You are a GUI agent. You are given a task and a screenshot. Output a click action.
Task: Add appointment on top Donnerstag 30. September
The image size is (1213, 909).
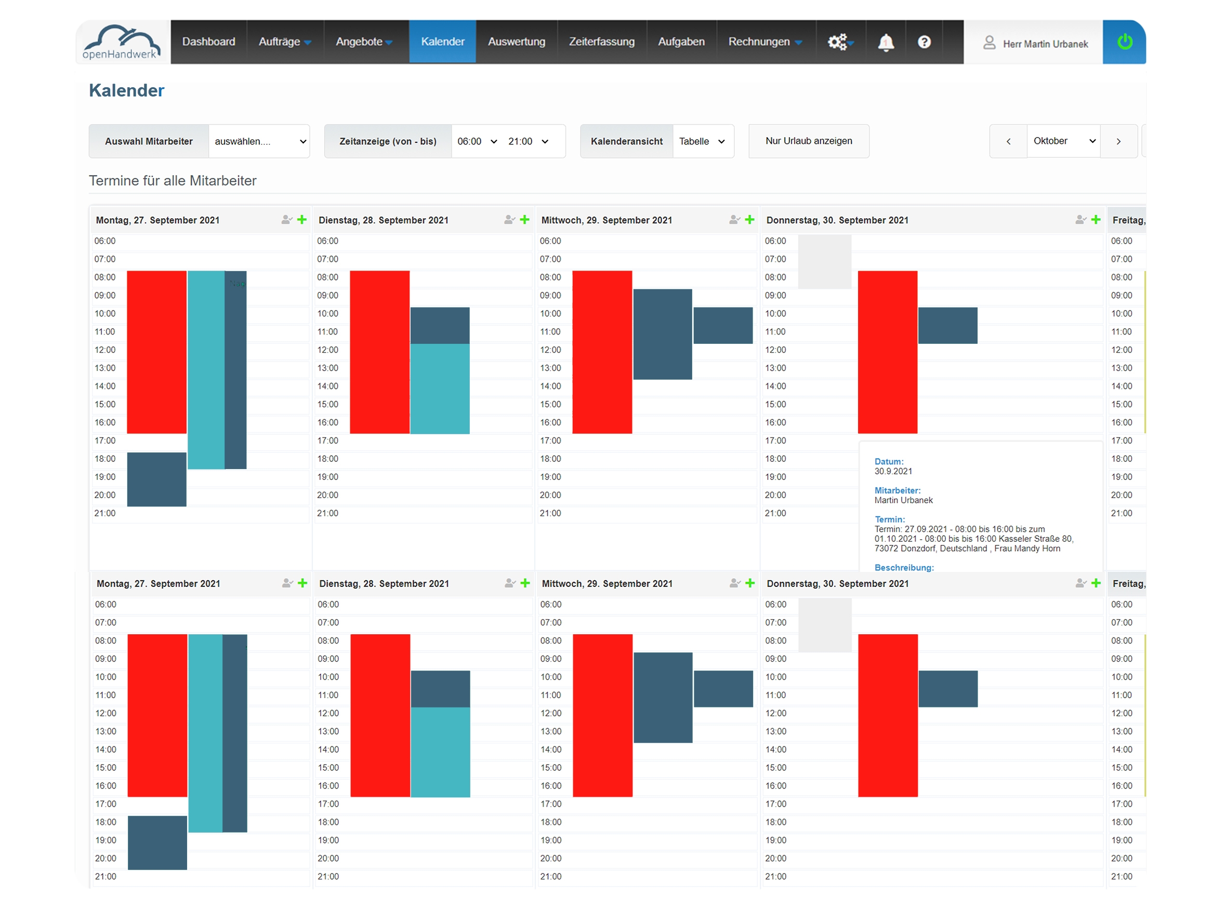point(1096,220)
